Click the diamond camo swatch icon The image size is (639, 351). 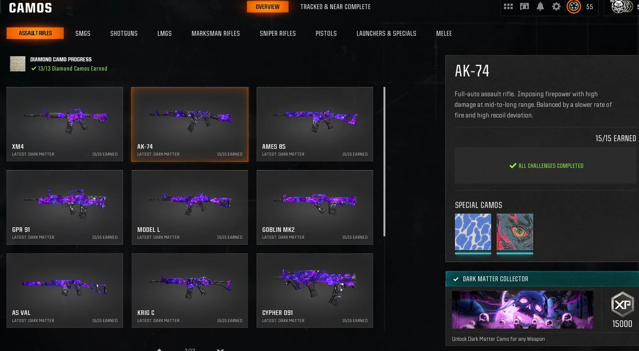pos(17,64)
